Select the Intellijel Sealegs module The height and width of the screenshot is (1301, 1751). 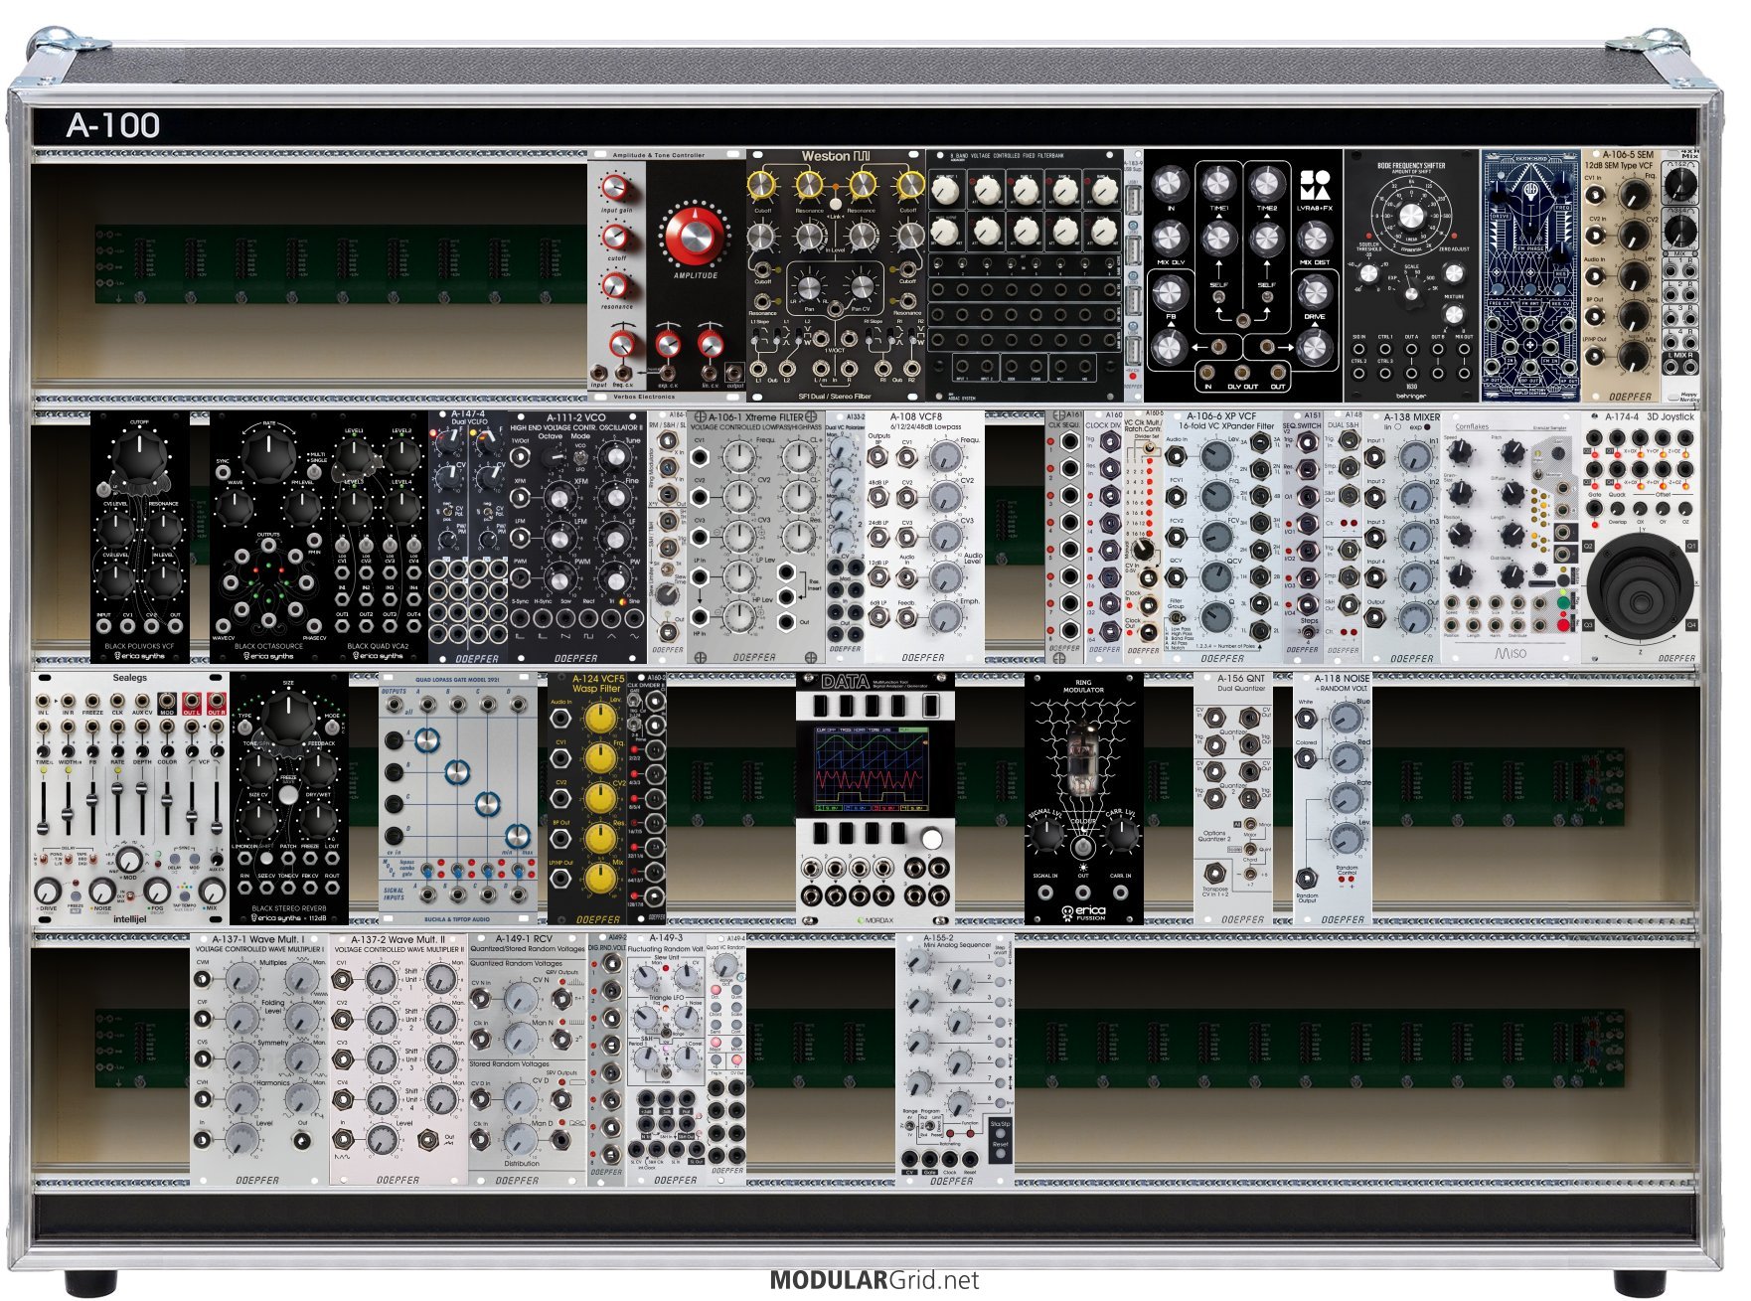[x=130, y=799]
